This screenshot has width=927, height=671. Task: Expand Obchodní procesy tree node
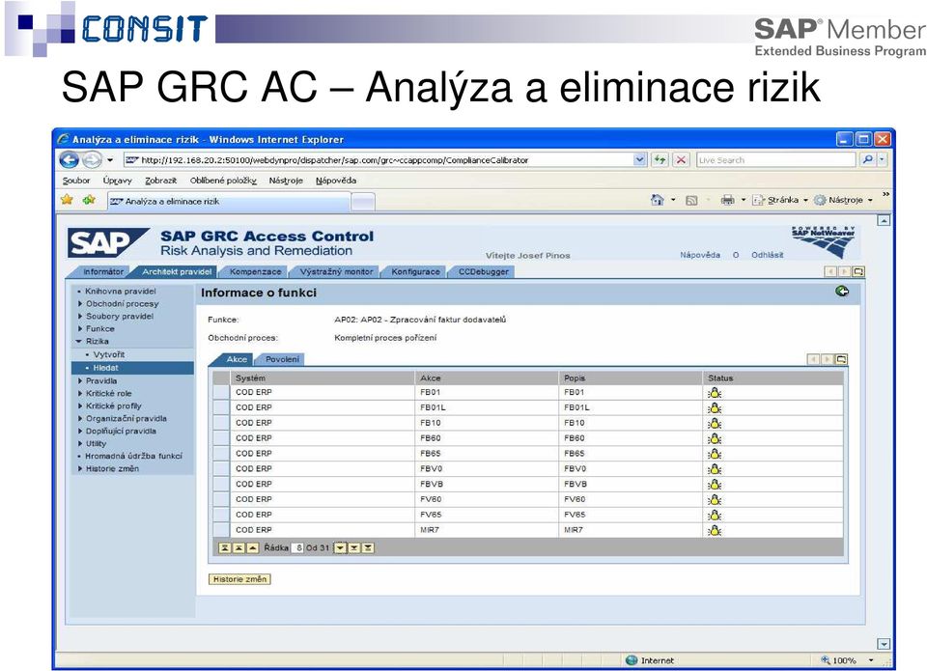(80, 304)
